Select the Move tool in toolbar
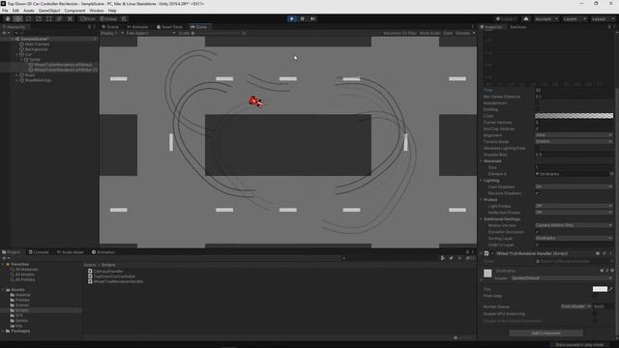The height and width of the screenshot is (348, 619). (x=17, y=19)
